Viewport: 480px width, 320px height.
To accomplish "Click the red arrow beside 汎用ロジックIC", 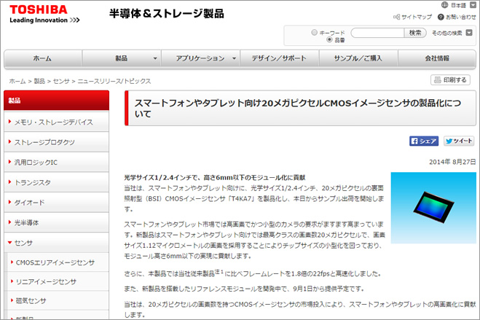I will click(x=9, y=162).
